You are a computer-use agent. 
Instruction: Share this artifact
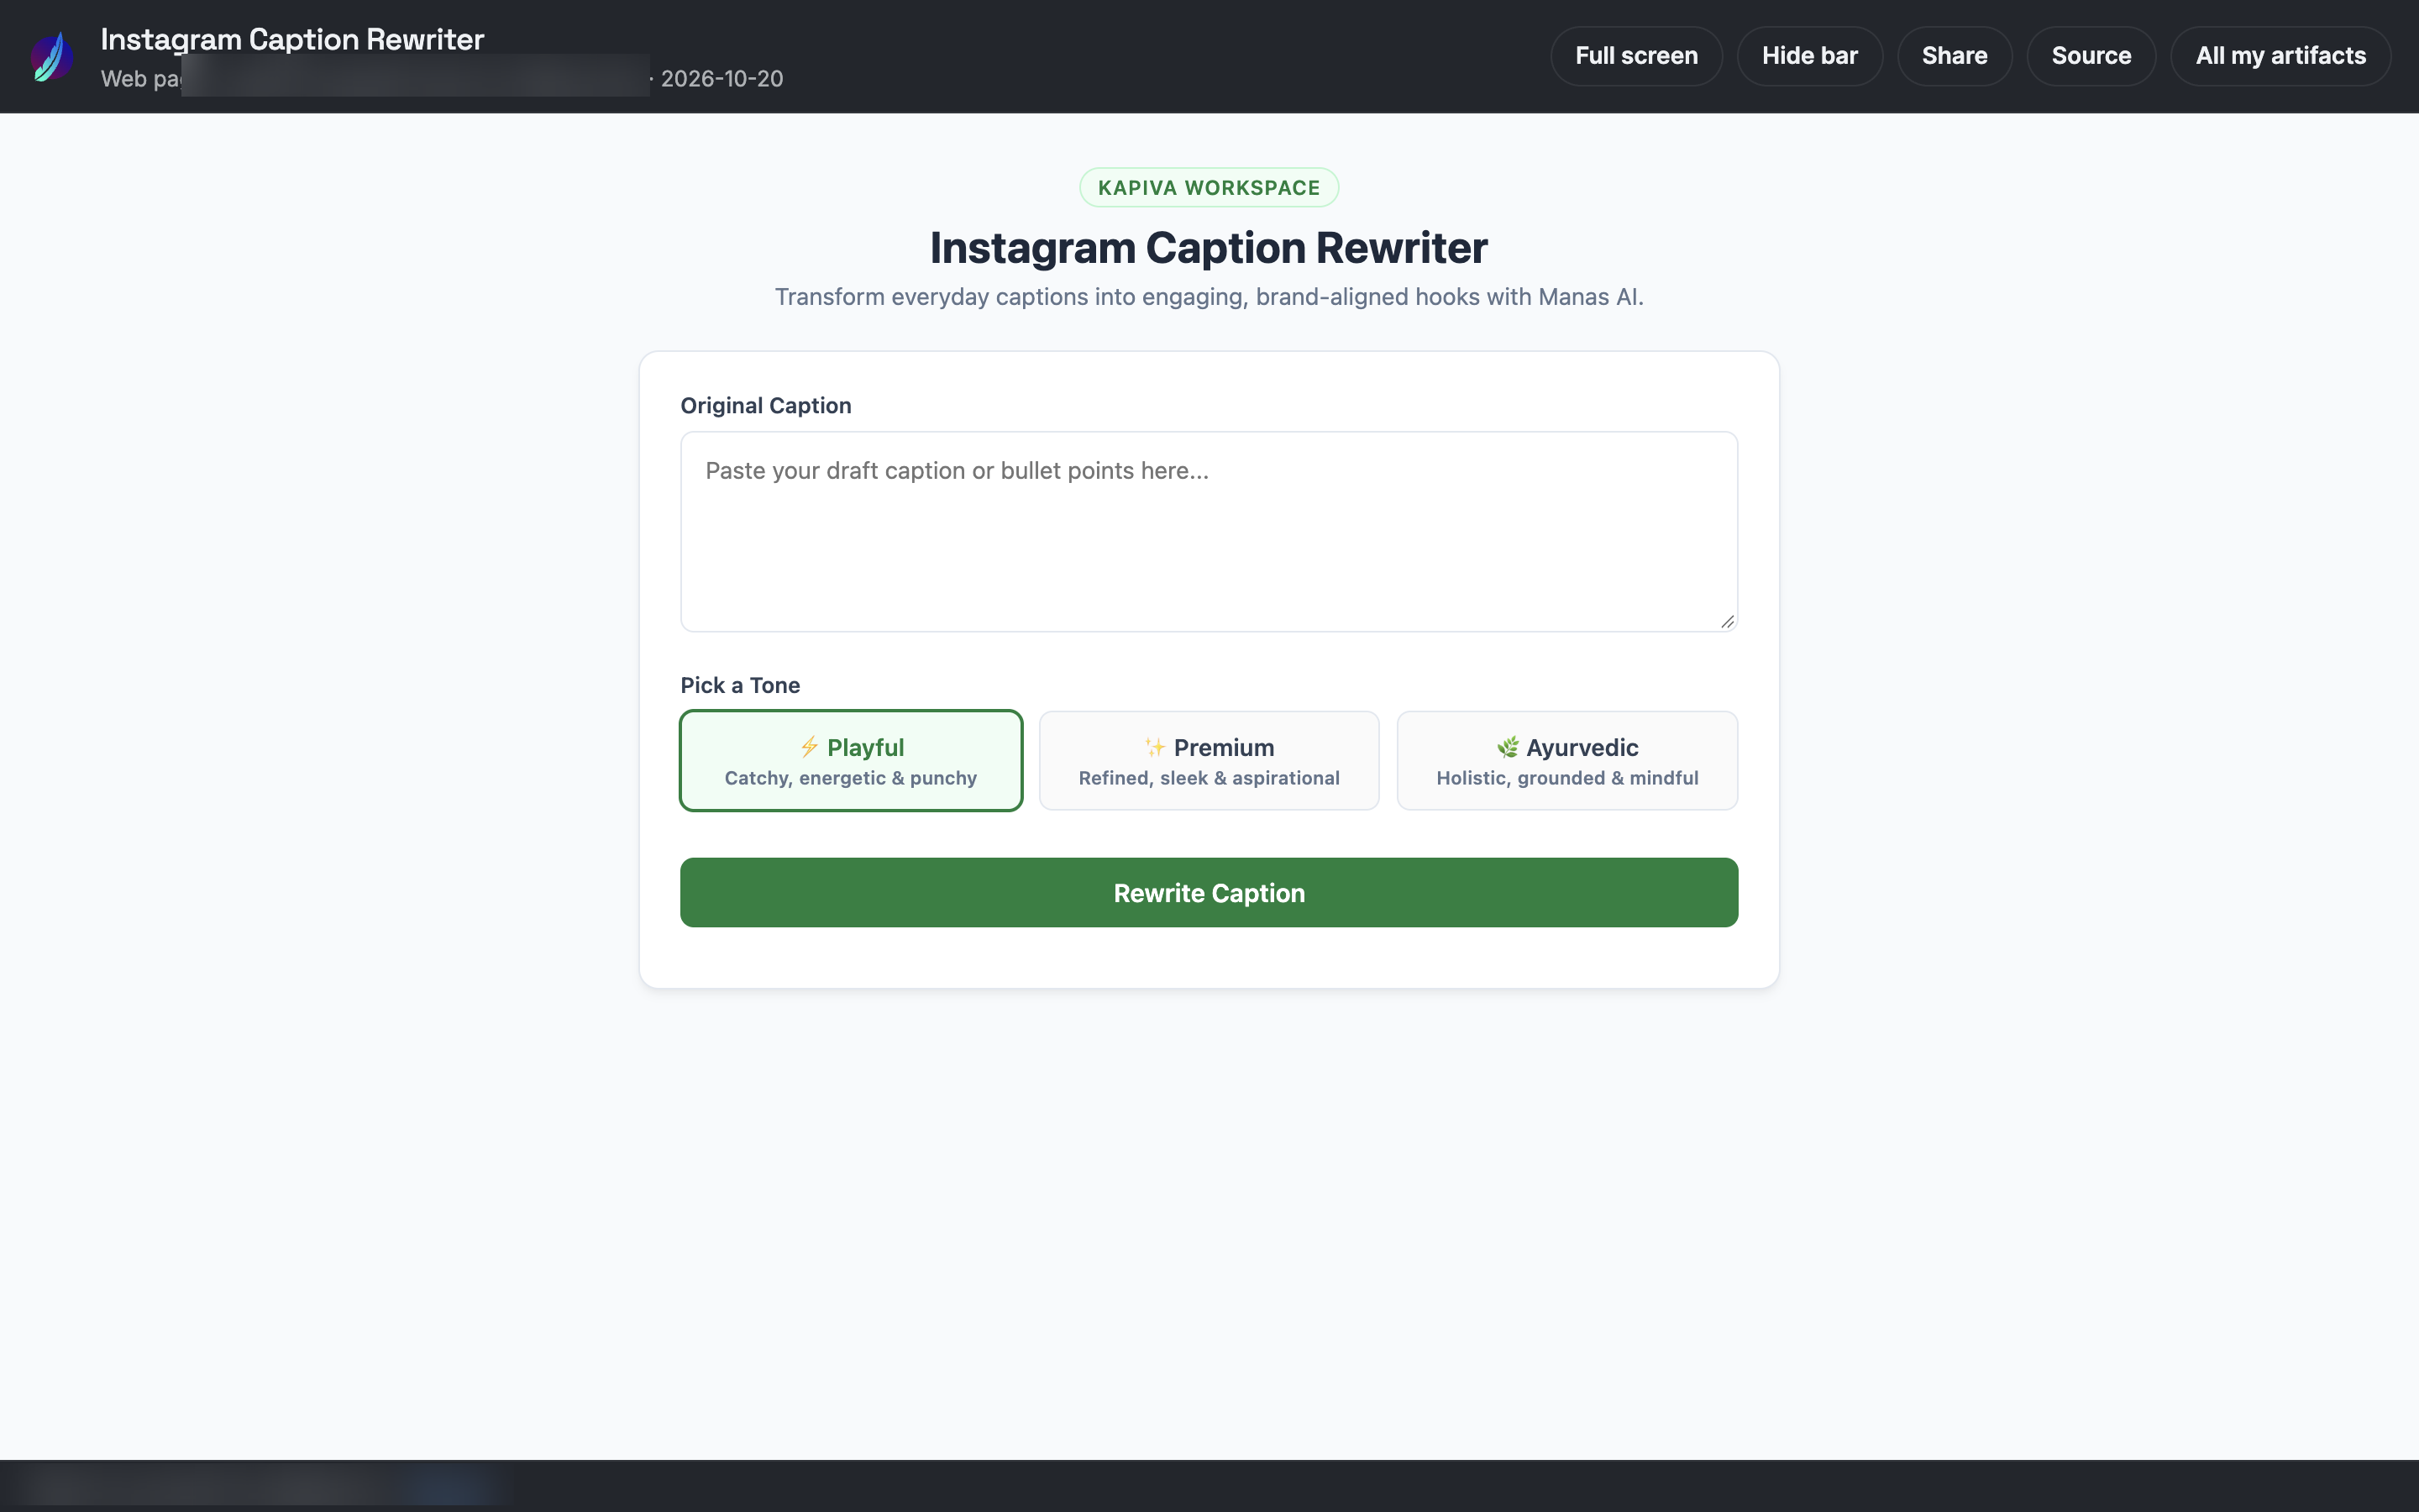pos(1955,56)
